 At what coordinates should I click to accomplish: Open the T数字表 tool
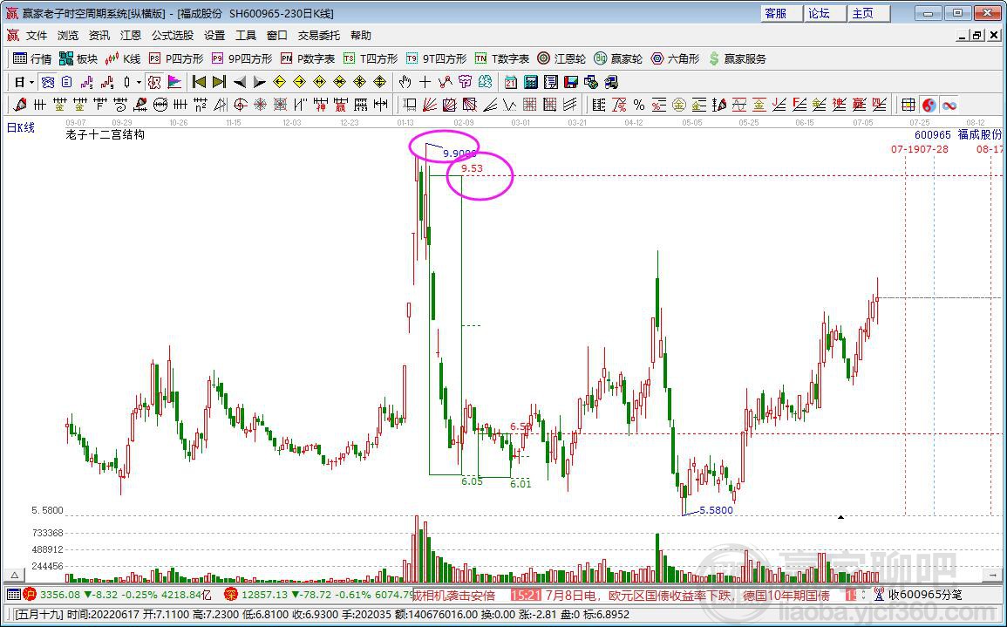coord(502,59)
